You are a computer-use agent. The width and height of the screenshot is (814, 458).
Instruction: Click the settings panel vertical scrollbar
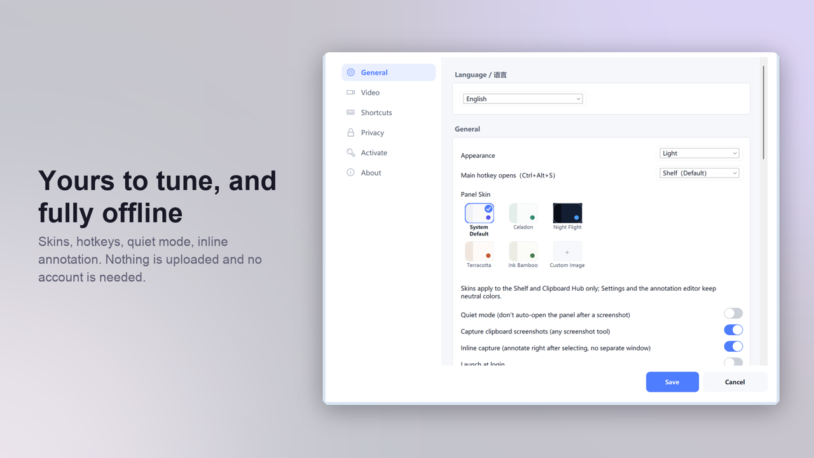[x=764, y=113]
